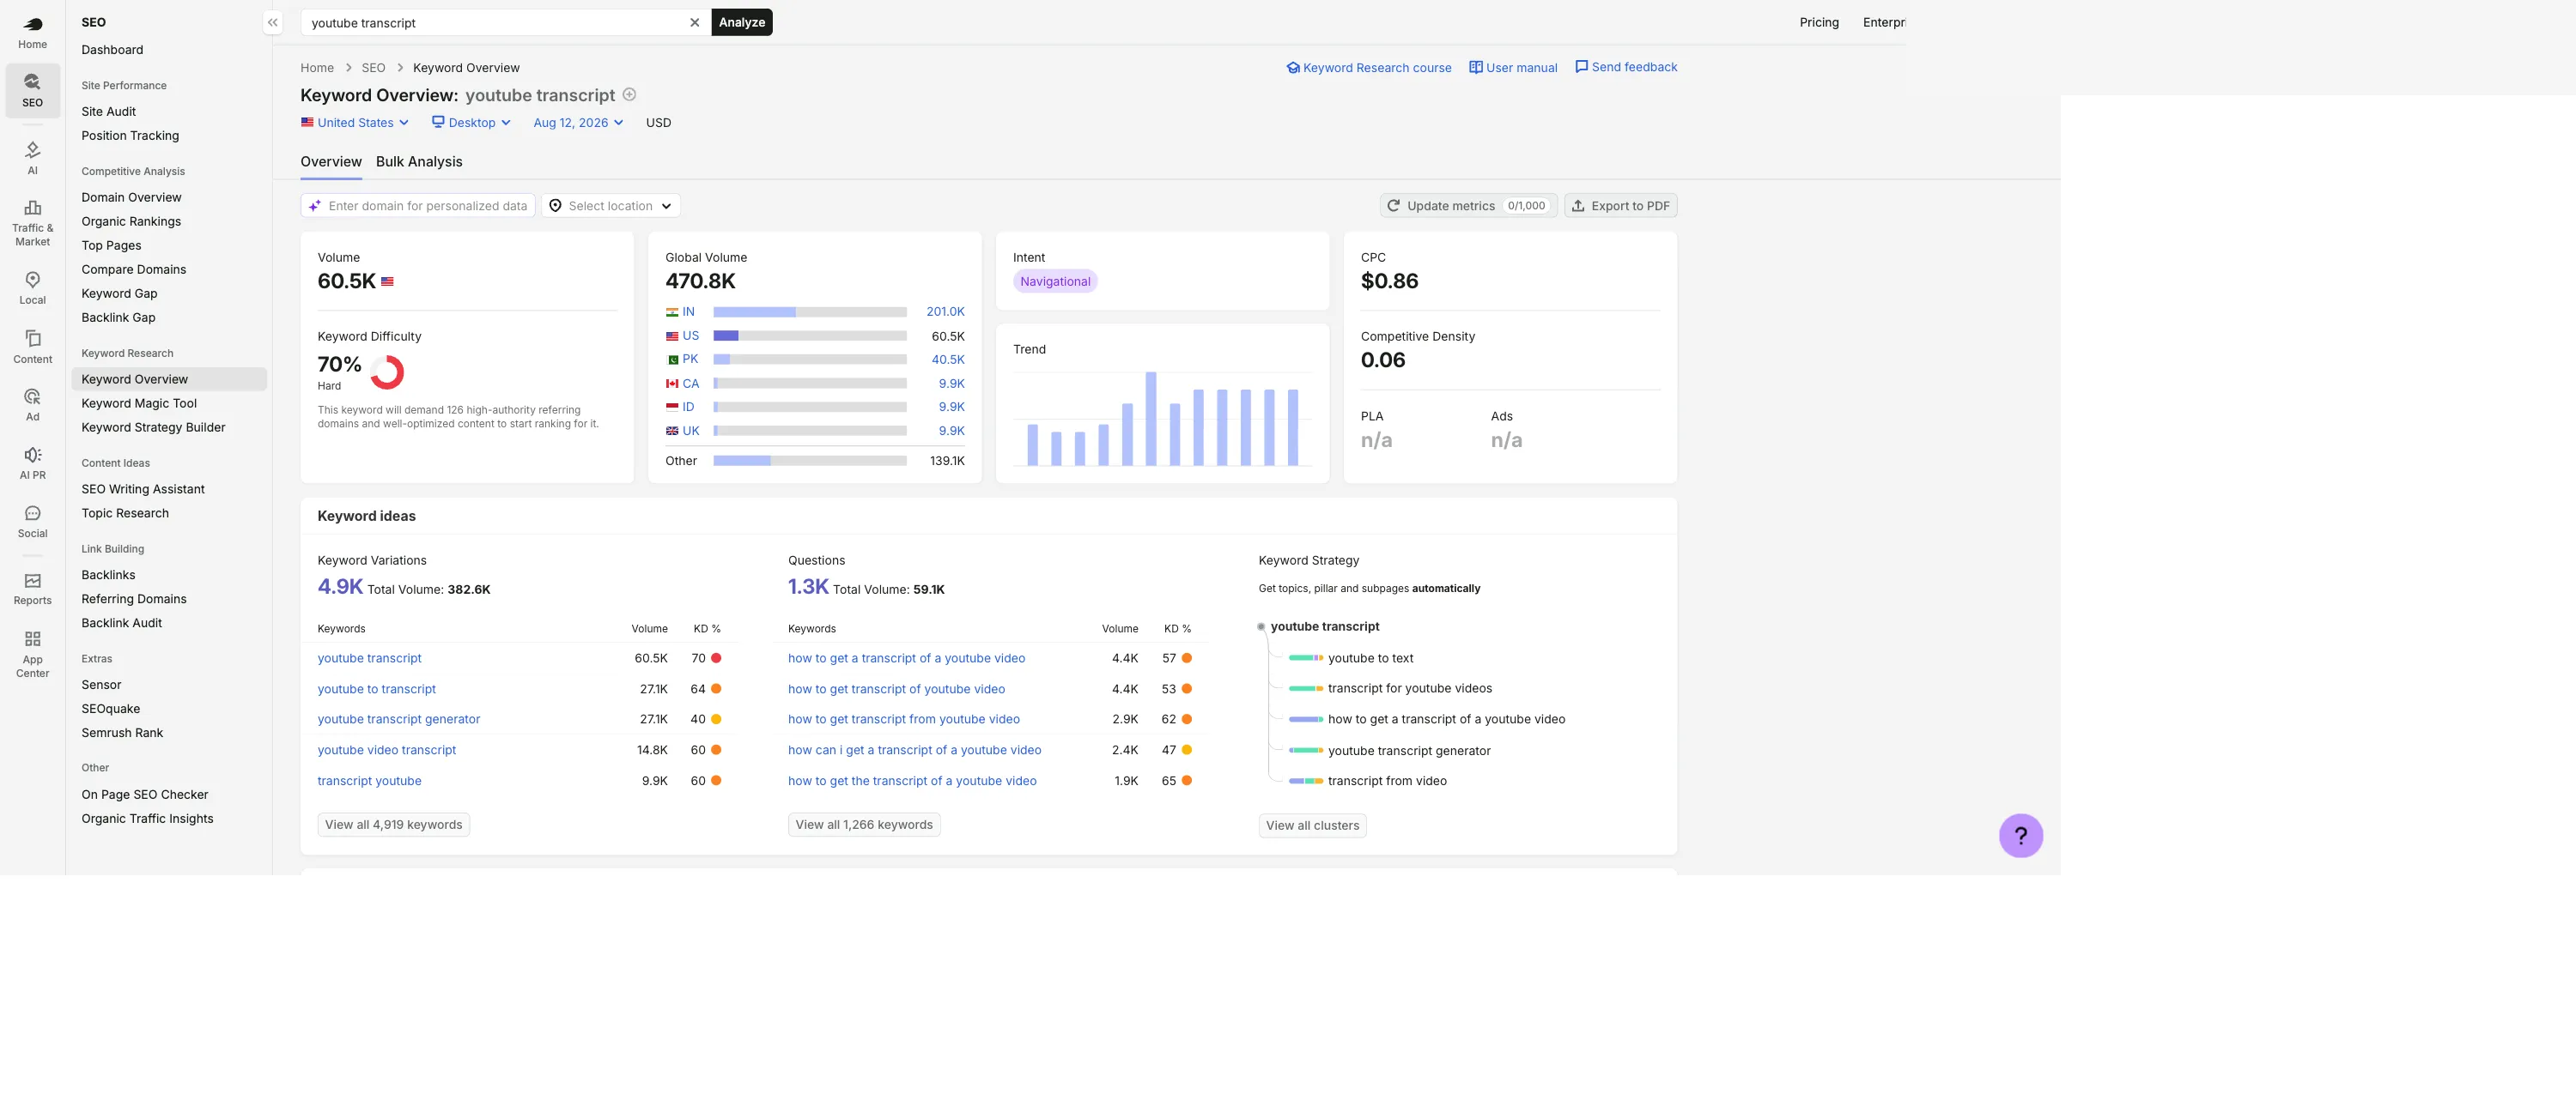This screenshot has width=2576, height=1094.
Task: Open question how can i get a transcript
Action: (914, 750)
